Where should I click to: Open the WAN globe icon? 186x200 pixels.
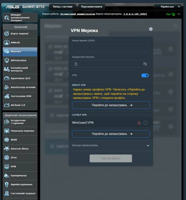point(7,140)
